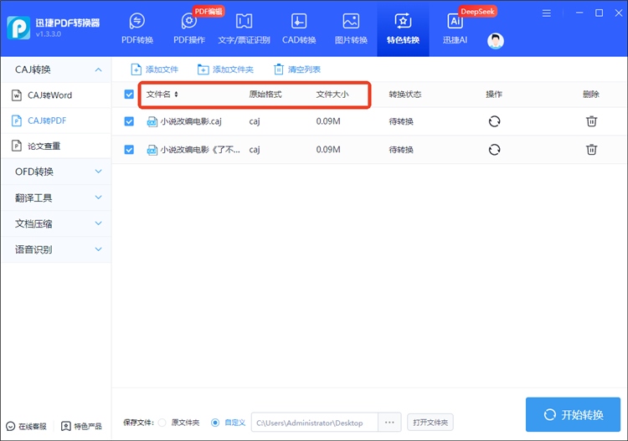
Task: Select 原文件夹 radio button
Action: [162, 423]
